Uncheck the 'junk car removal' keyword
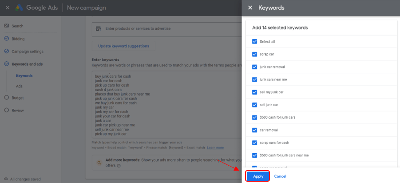The height and width of the screenshot is (183, 400). tap(254, 67)
